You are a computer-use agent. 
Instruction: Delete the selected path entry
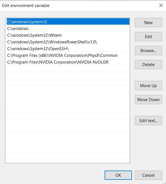[x=148, y=64]
